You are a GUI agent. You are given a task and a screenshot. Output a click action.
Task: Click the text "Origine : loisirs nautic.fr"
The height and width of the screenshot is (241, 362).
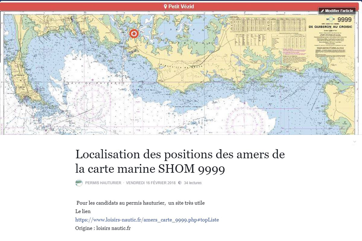pos(103,228)
